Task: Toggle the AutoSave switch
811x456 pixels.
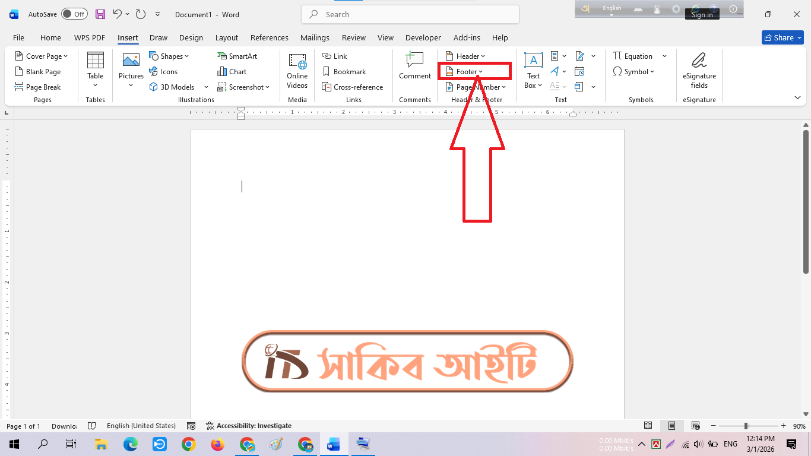Action: point(74,14)
